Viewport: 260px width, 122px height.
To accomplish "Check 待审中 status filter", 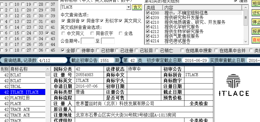I will click(x=78, y=50).
